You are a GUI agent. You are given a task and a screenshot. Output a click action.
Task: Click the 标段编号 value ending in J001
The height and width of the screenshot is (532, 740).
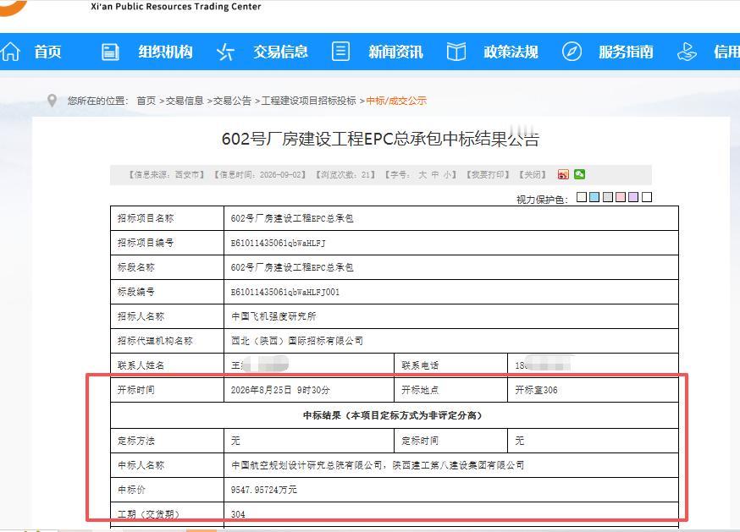284,292
